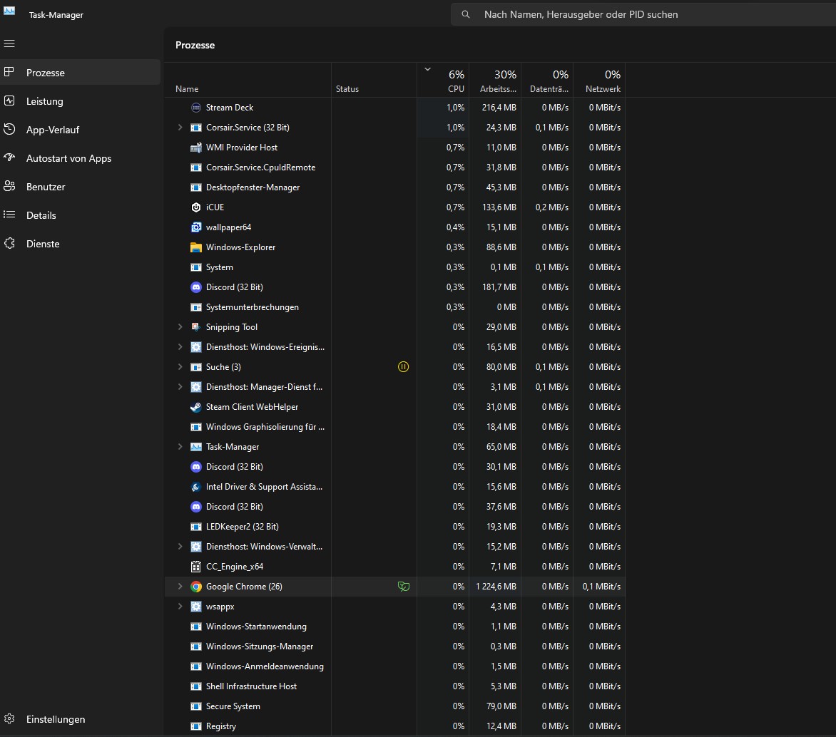
Task: Open the hamburger navigation menu
Action: pos(9,43)
